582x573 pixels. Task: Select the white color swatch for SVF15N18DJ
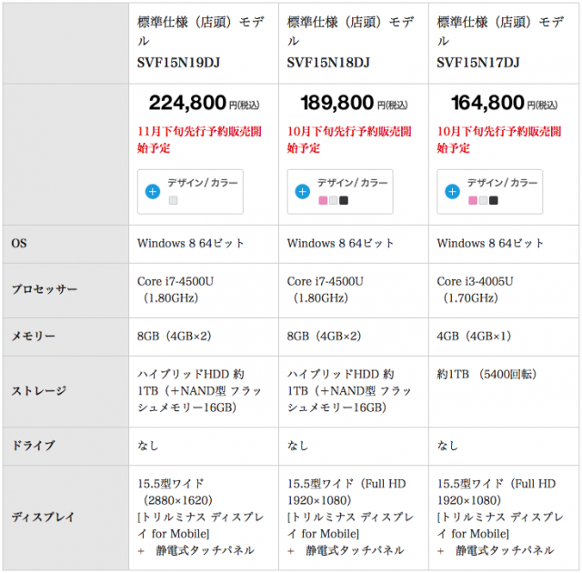pyautogui.click(x=334, y=201)
